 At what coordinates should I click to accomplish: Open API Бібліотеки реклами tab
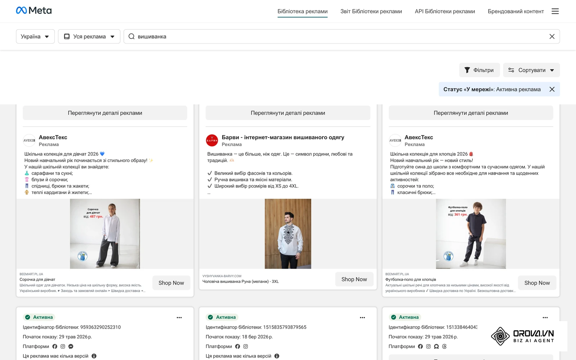coord(445,11)
